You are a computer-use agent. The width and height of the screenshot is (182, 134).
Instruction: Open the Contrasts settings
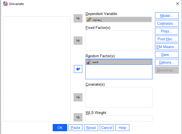[x=167, y=23]
